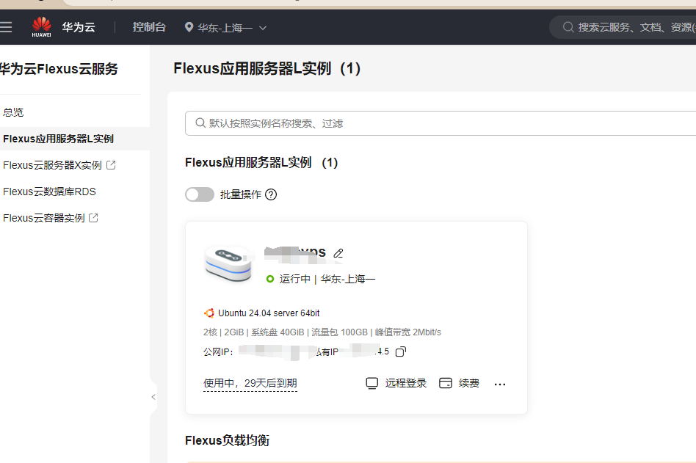
Task: Click the server instance thumbnail image
Action: pyautogui.click(x=228, y=262)
